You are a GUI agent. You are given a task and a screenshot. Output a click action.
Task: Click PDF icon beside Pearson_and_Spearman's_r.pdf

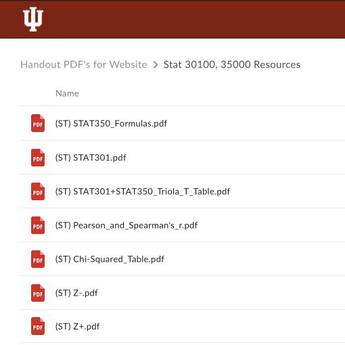click(x=38, y=225)
